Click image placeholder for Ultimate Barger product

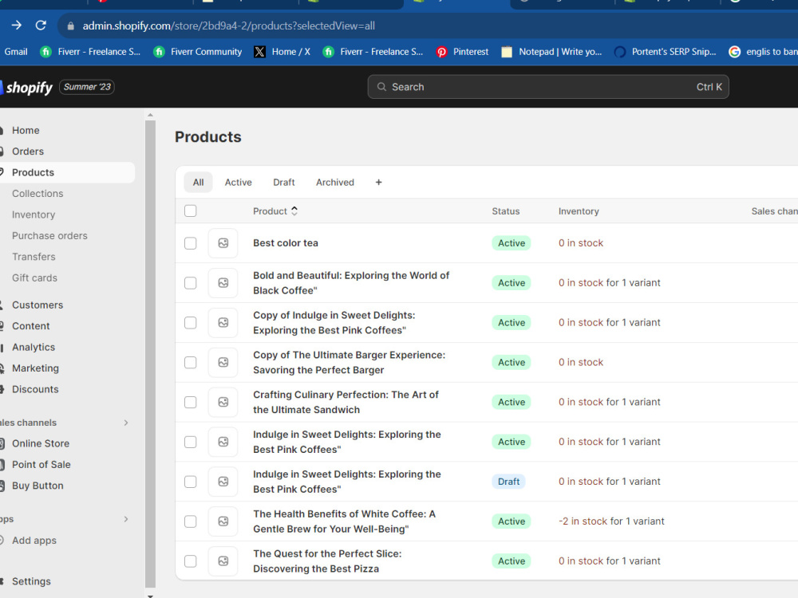223,362
